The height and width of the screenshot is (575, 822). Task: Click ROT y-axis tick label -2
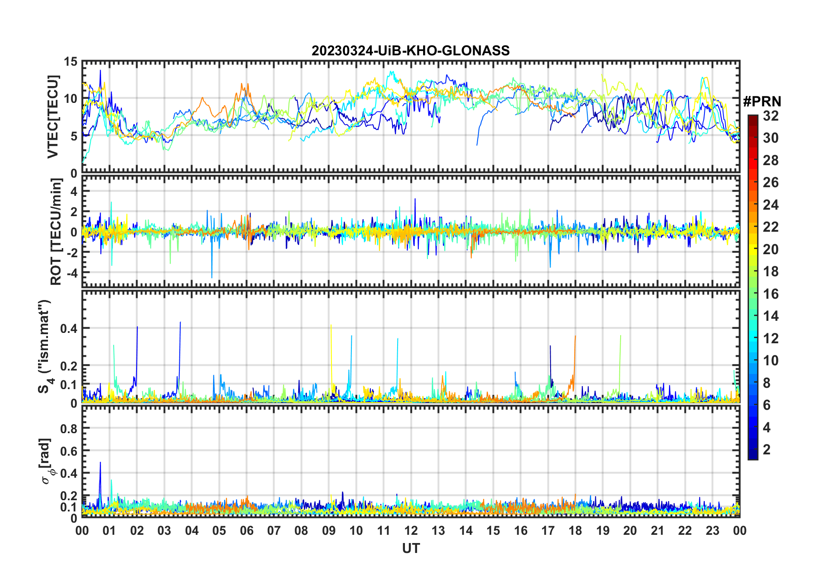(x=72, y=252)
